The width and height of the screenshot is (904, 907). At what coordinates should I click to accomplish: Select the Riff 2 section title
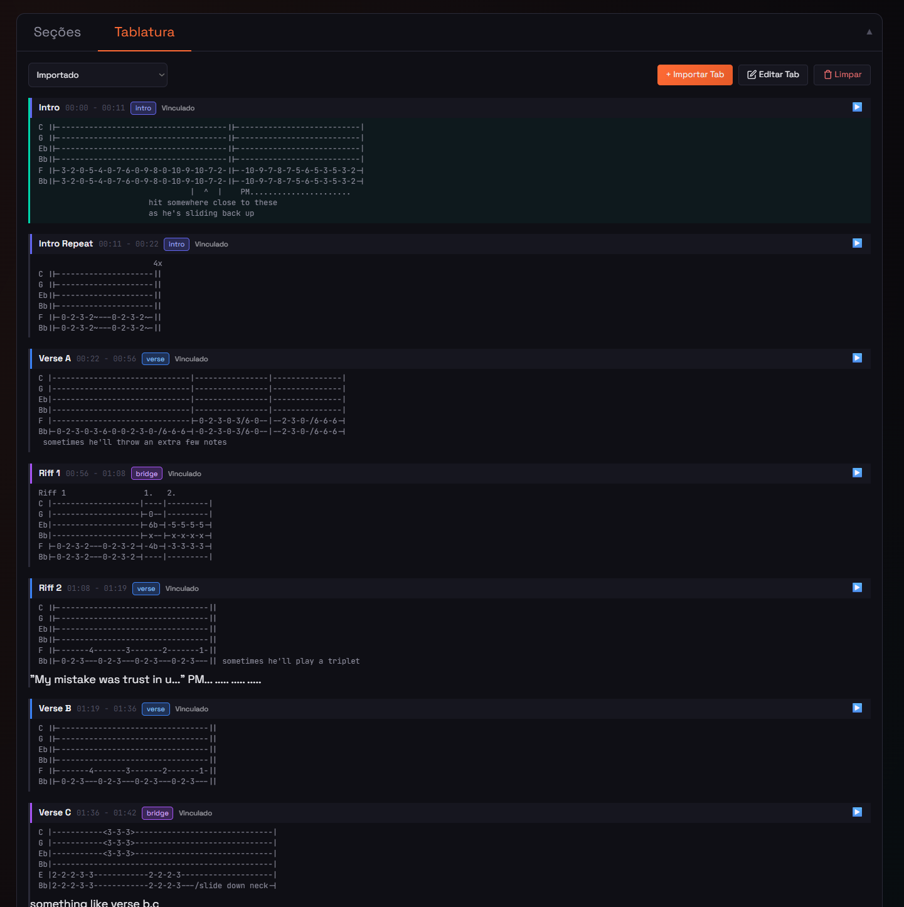click(x=50, y=588)
